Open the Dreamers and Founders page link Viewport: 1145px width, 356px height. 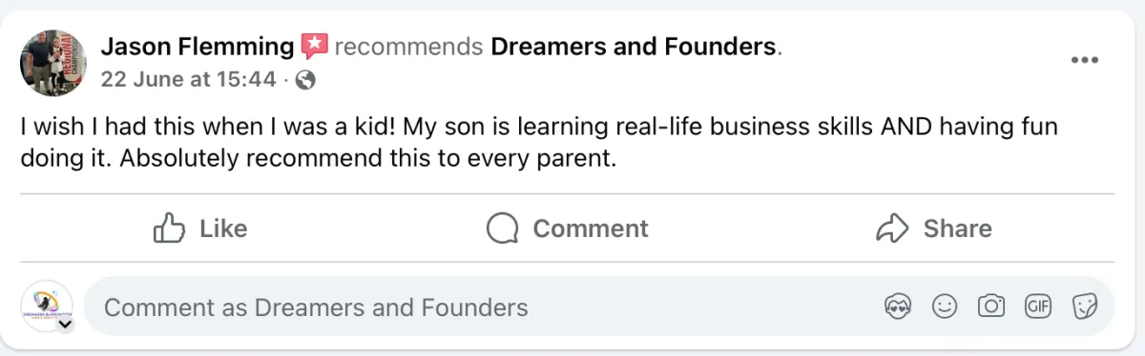point(634,46)
